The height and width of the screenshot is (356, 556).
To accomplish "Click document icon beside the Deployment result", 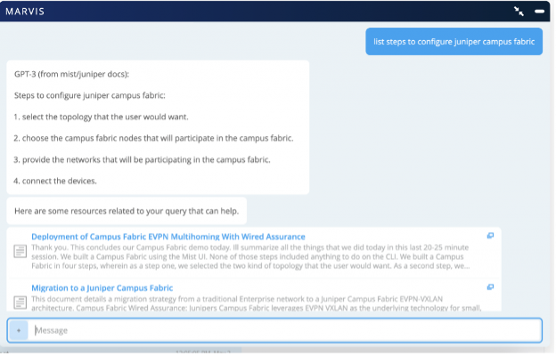I will pos(20,252).
